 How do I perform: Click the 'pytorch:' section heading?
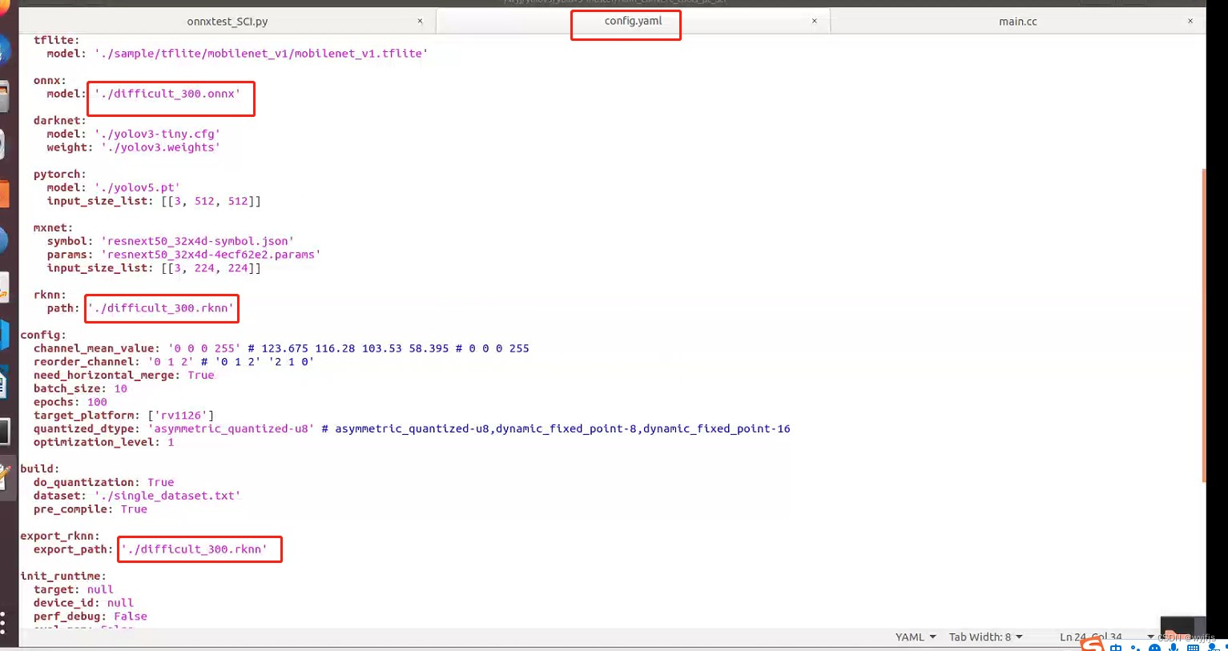59,174
